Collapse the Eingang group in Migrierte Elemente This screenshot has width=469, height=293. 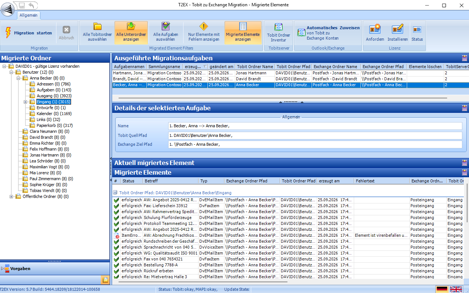[115, 192]
